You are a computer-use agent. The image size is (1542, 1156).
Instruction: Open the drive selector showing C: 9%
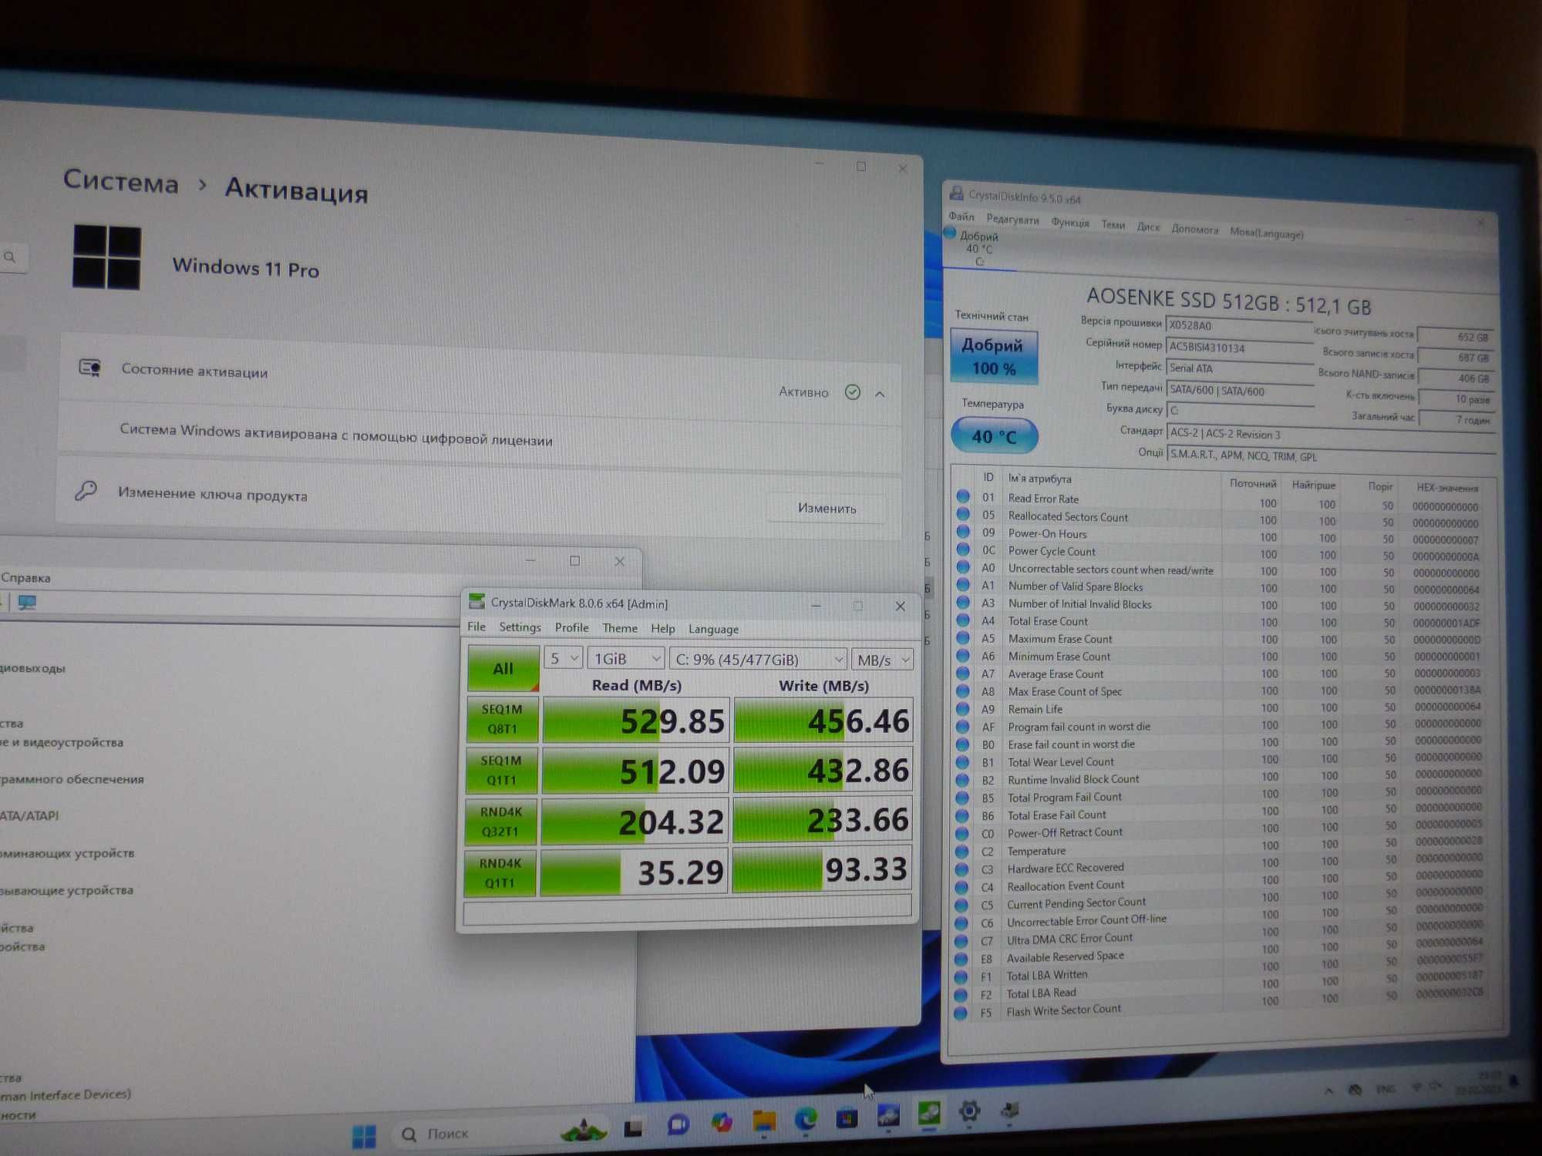758,659
